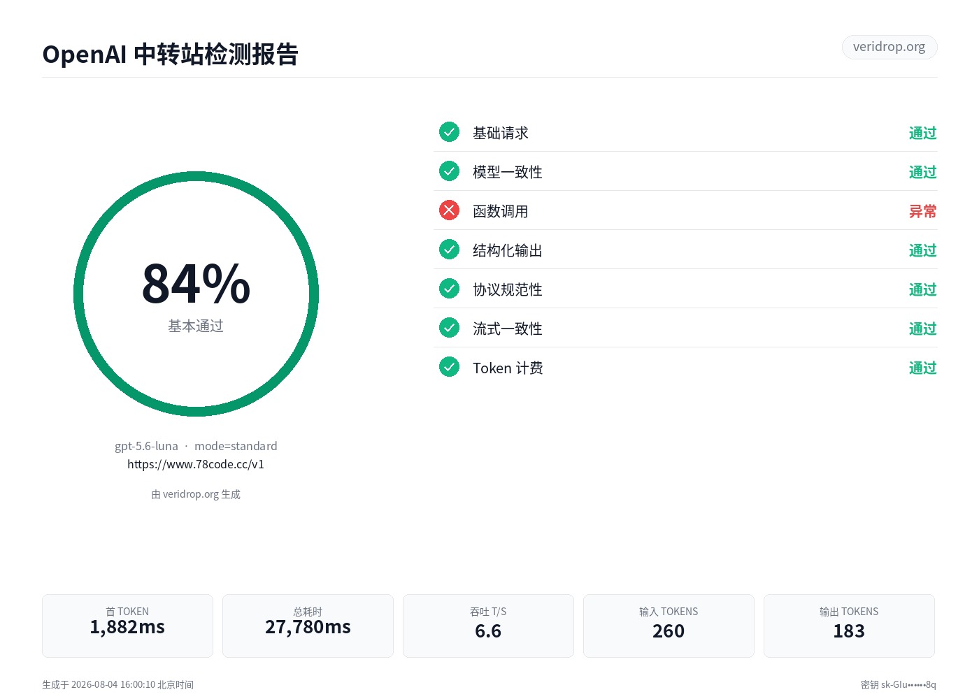Select the 输出 TOKENS 183 card
Image resolution: width=979 pixels, height=699 pixels.
pyautogui.click(x=849, y=626)
